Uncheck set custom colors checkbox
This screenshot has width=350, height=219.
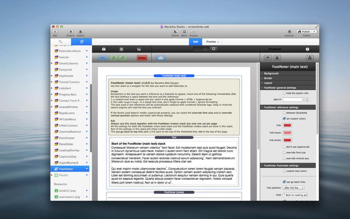click(x=284, y=119)
